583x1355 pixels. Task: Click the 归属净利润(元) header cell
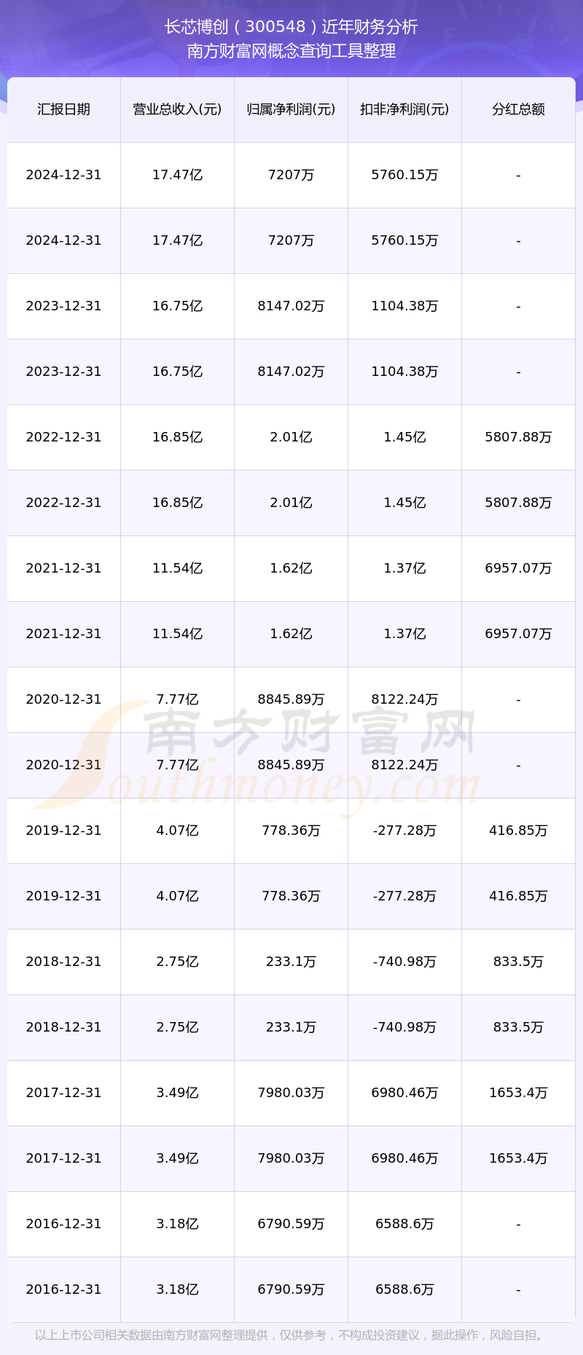coord(291,109)
